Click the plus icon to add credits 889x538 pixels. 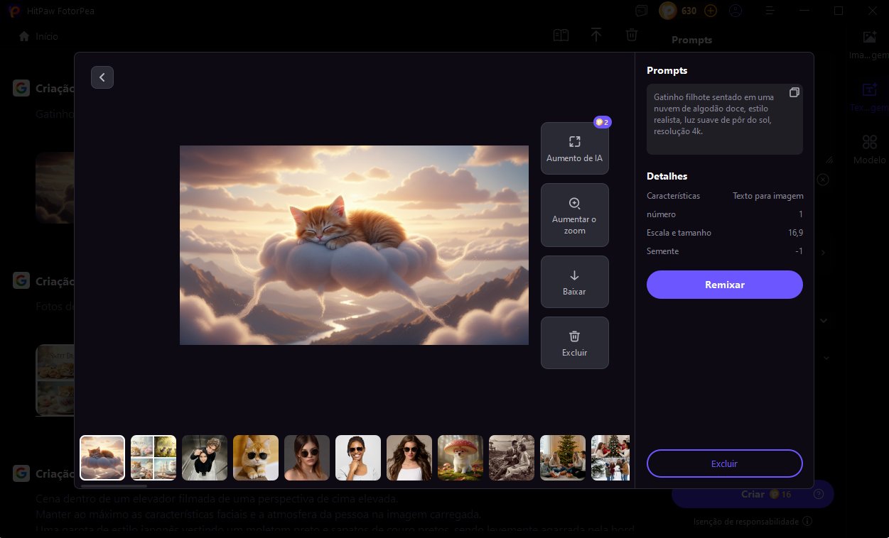710,11
